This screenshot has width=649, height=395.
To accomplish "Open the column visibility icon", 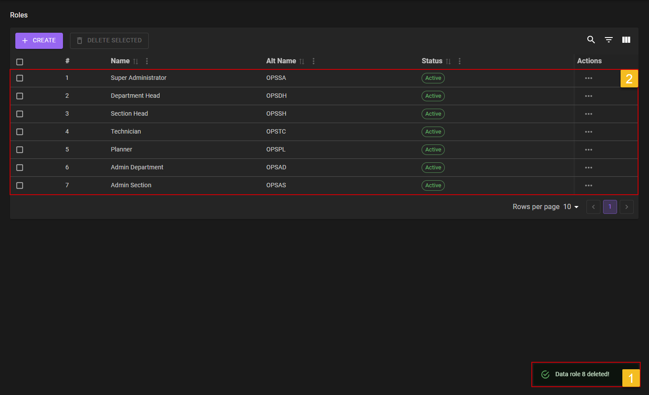I will 626,40.
